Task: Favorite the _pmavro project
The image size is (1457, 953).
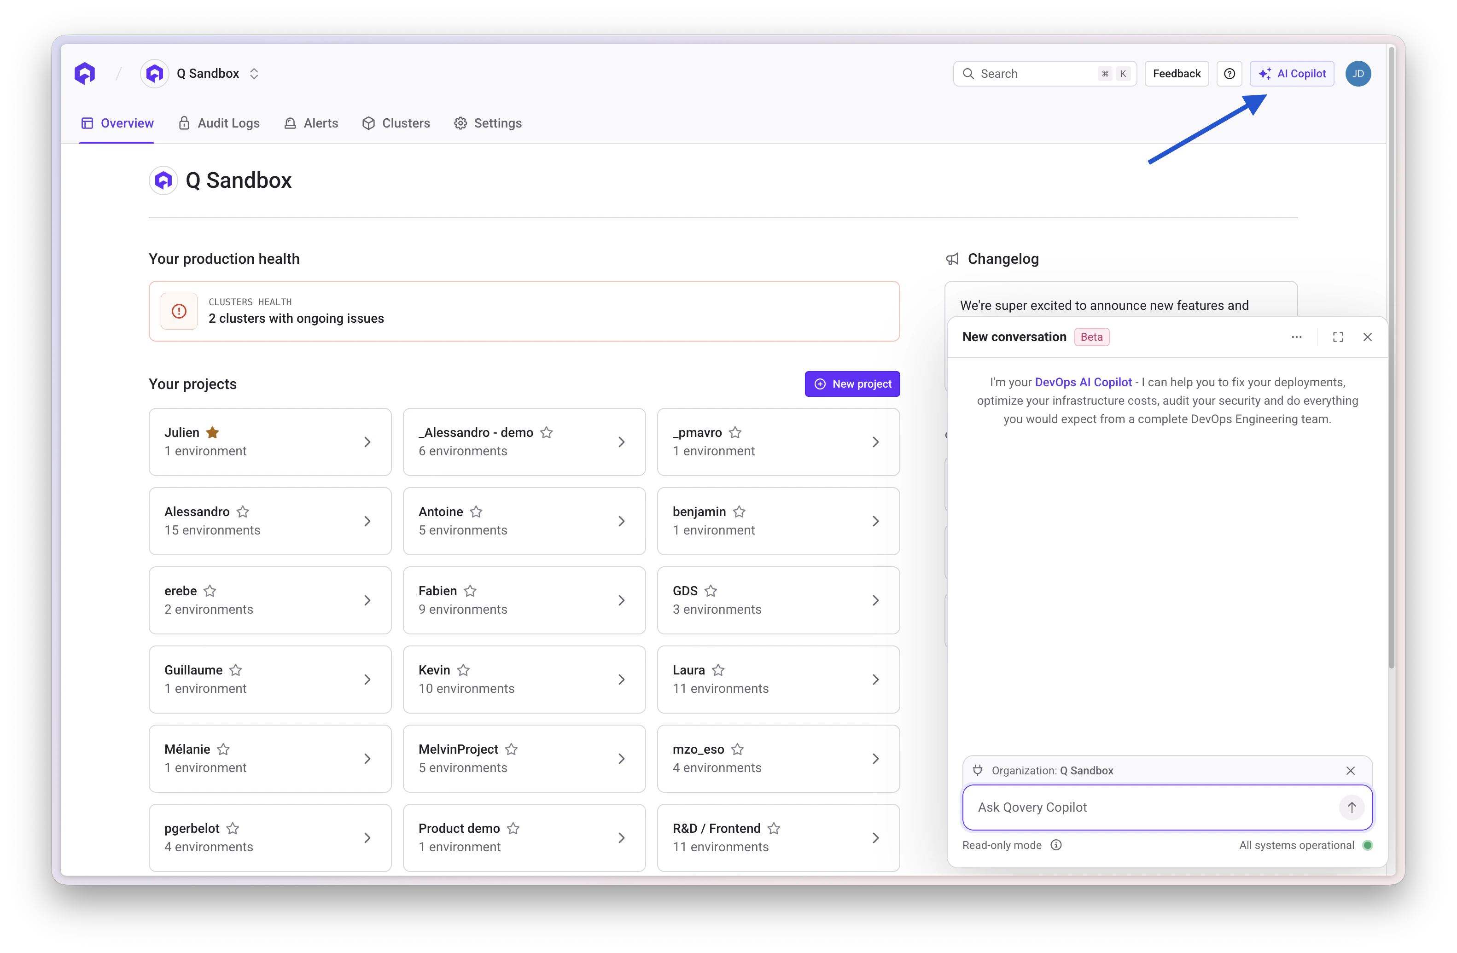Action: pos(734,432)
